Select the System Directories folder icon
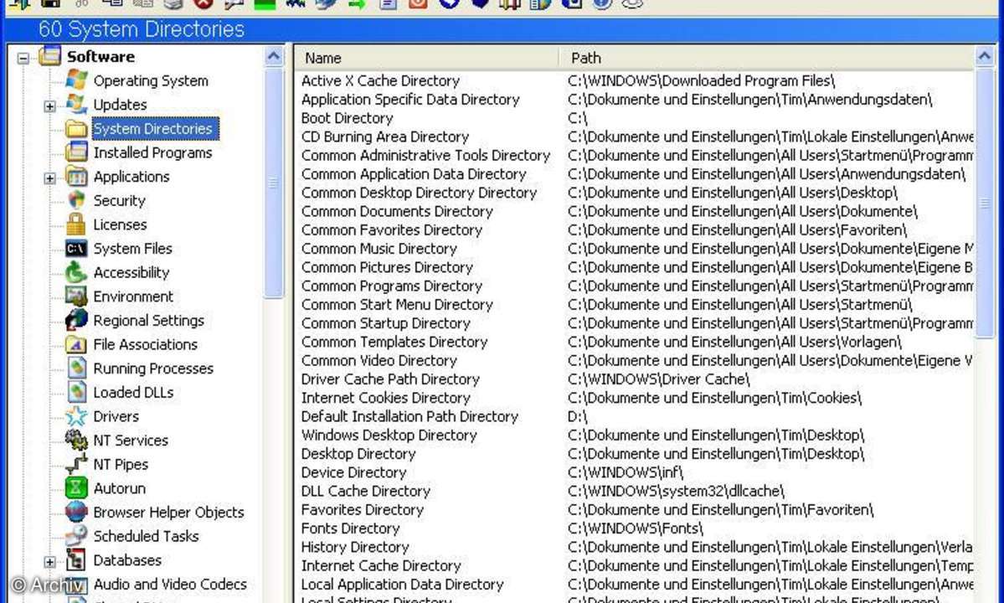 (76, 129)
